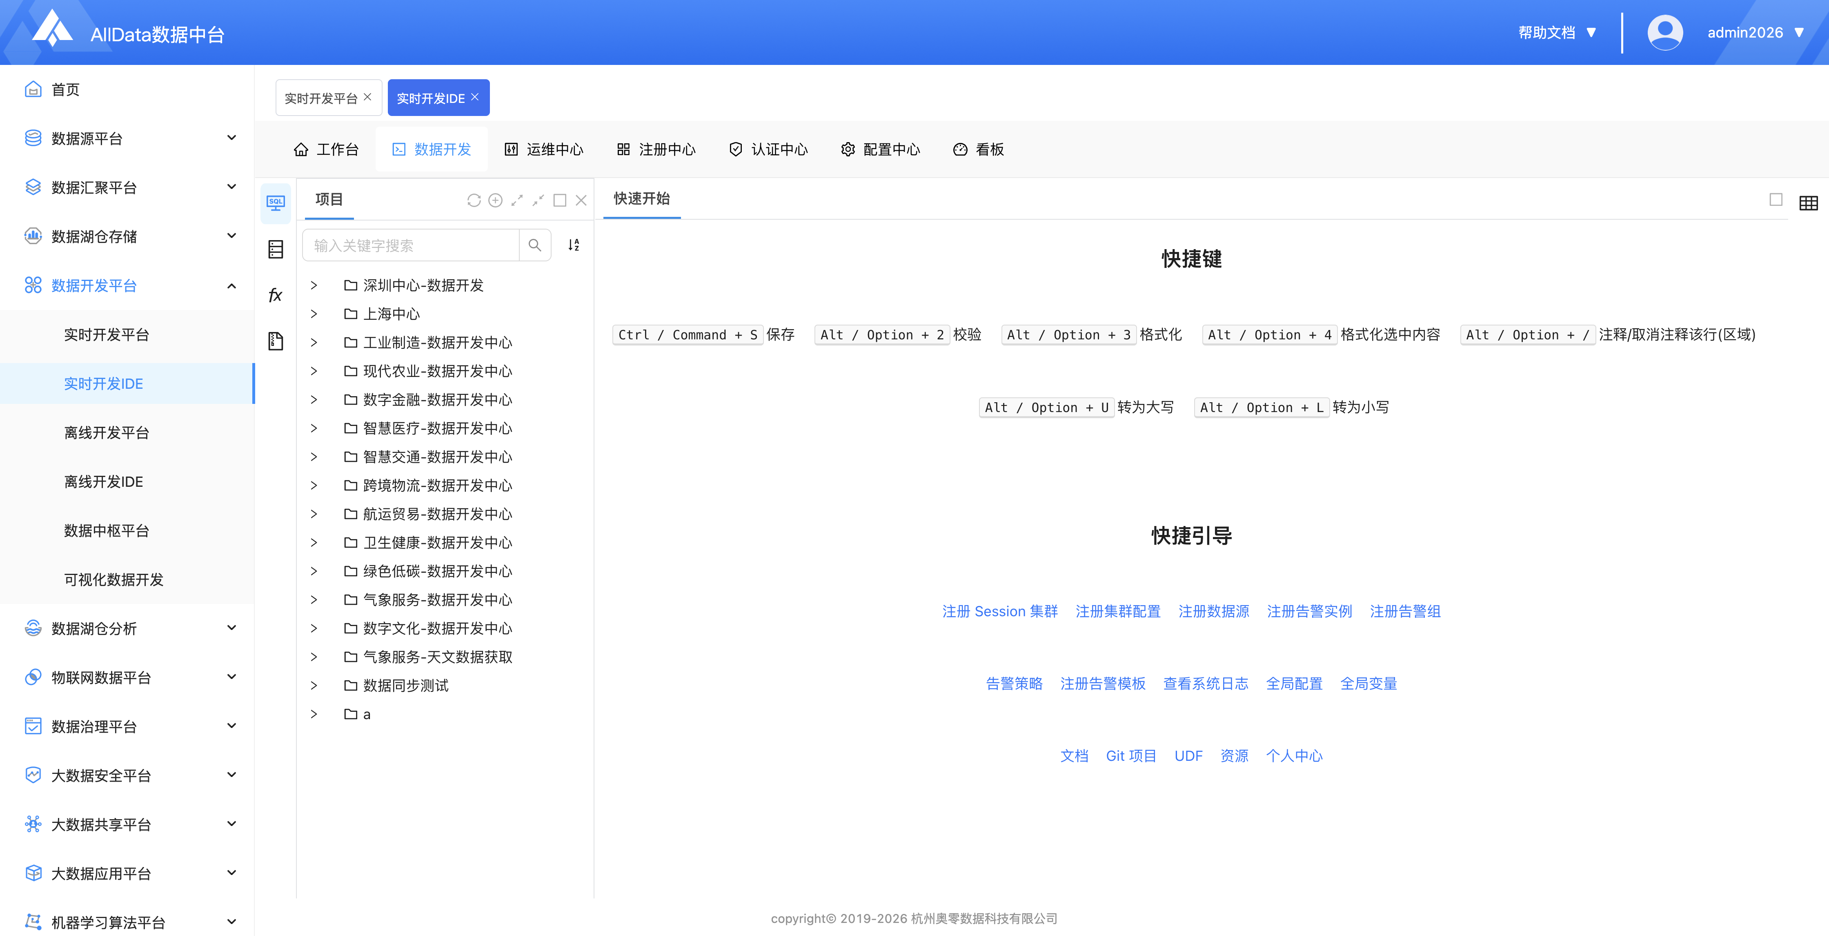The image size is (1829, 936).
Task: Open 注册告警组 link
Action: (x=1405, y=611)
